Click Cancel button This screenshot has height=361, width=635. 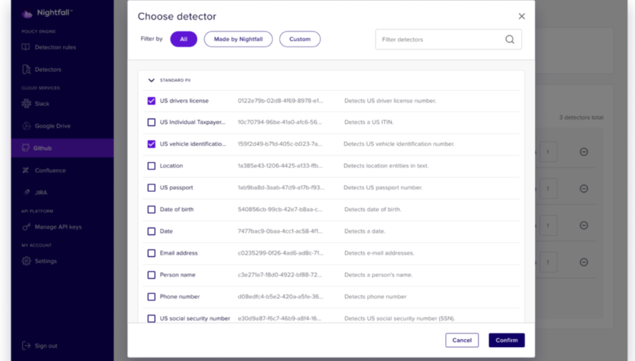click(462, 341)
